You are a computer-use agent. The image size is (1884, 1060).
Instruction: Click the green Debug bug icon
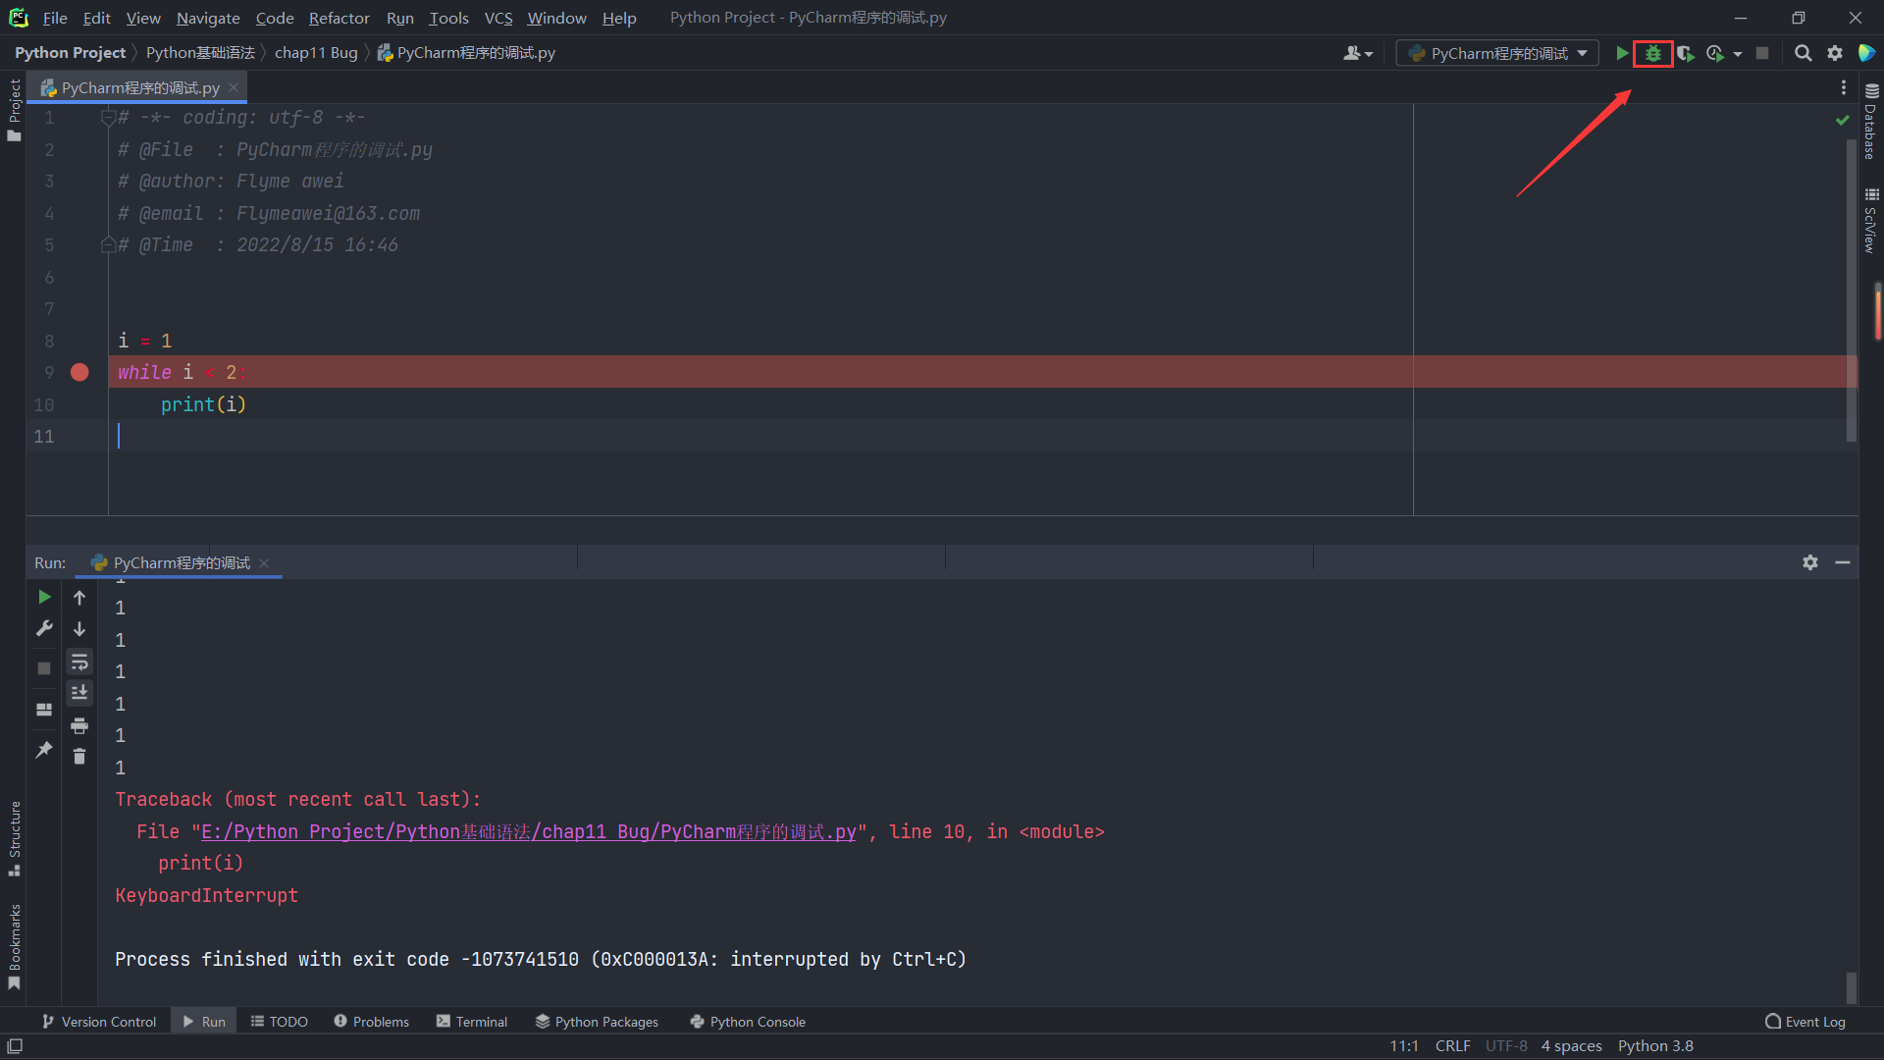(x=1653, y=53)
